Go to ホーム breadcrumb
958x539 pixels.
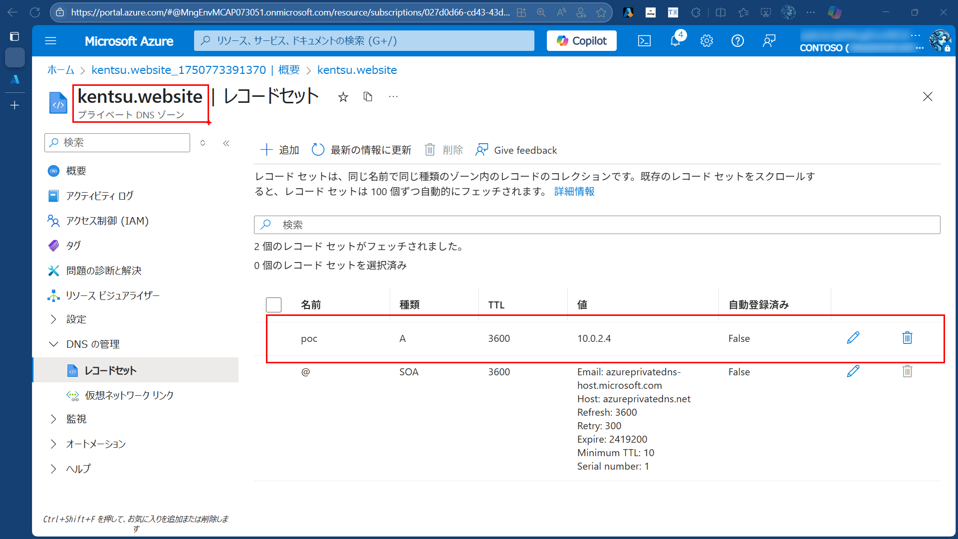[x=60, y=70]
